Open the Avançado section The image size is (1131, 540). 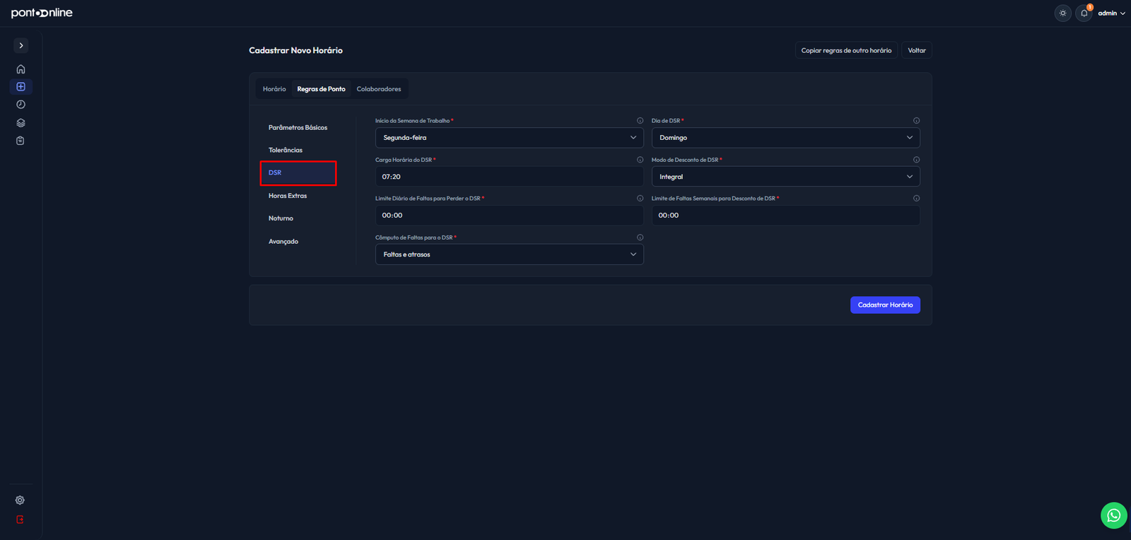point(298,242)
